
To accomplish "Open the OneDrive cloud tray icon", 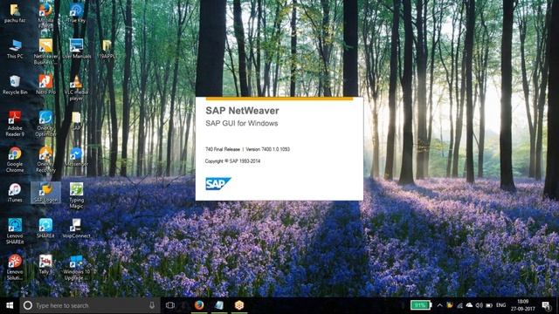I will 469,305.
